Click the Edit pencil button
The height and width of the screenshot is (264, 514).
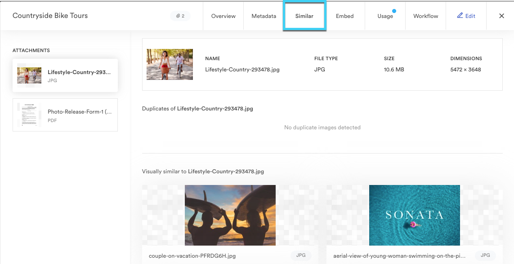pos(466,16)
